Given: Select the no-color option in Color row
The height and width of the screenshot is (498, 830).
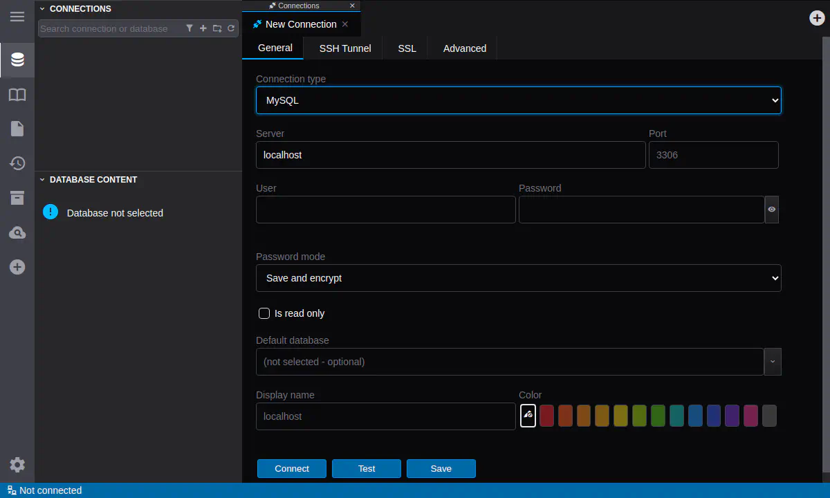Looking at the screenshot, I should tap(528, 416).
